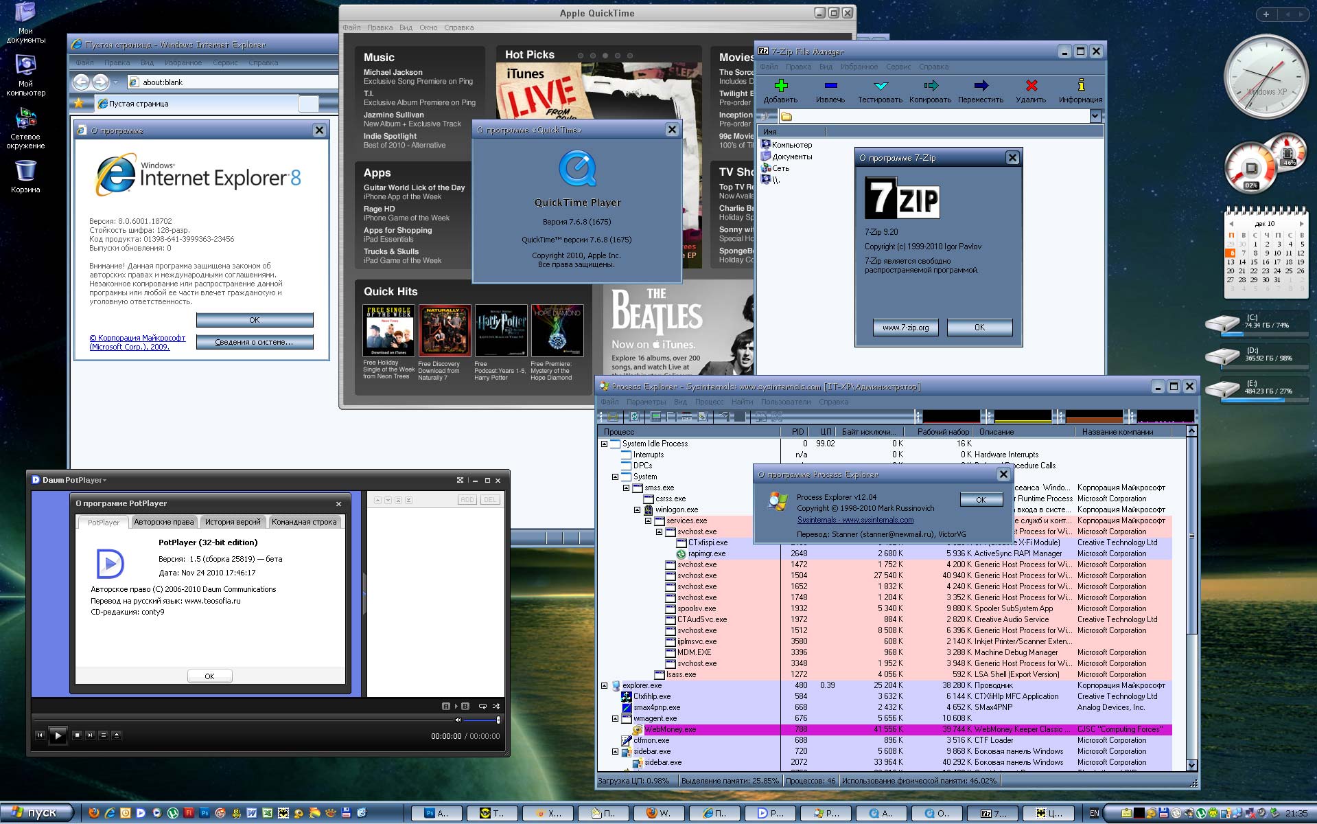1317x824 pixels.
Task: Click the EN language indicator in the taskbar
Action: click(x=1095, y=814)
